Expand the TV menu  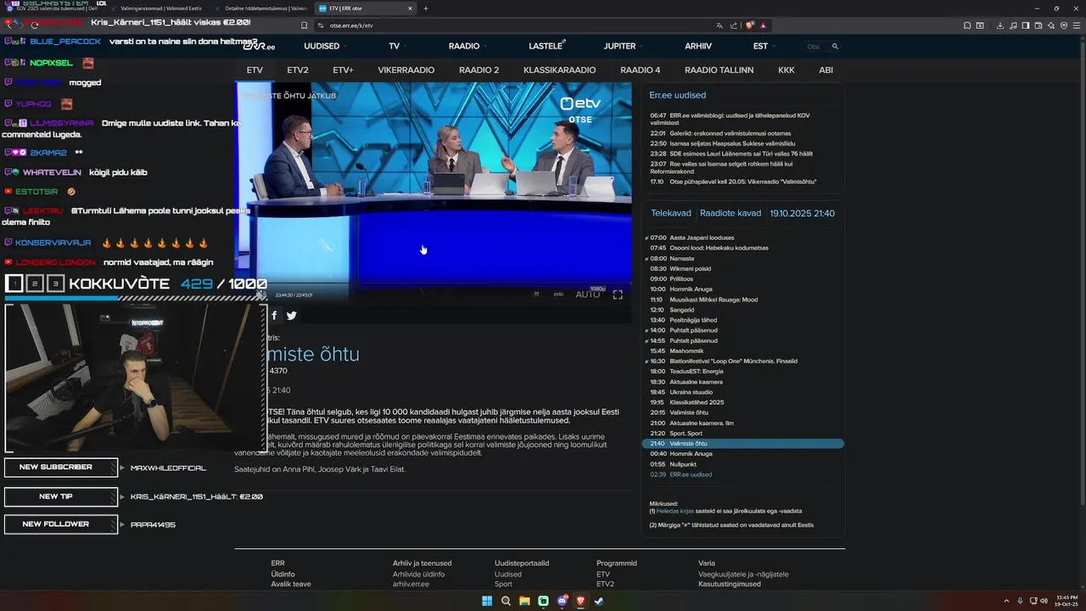point(395,46)
